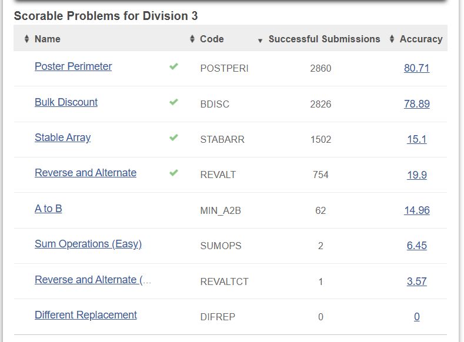
Task: Click green checkmark beside Poster Perimeter
Action: (x=173, y=66)
